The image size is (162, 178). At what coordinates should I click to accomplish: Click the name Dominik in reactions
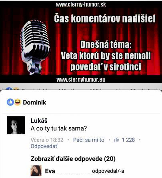pyautogui.click(x=34, y=102)
